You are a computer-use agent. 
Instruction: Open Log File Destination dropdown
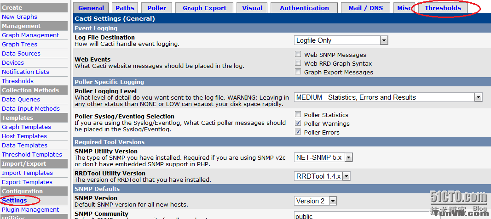click(341, 40)
